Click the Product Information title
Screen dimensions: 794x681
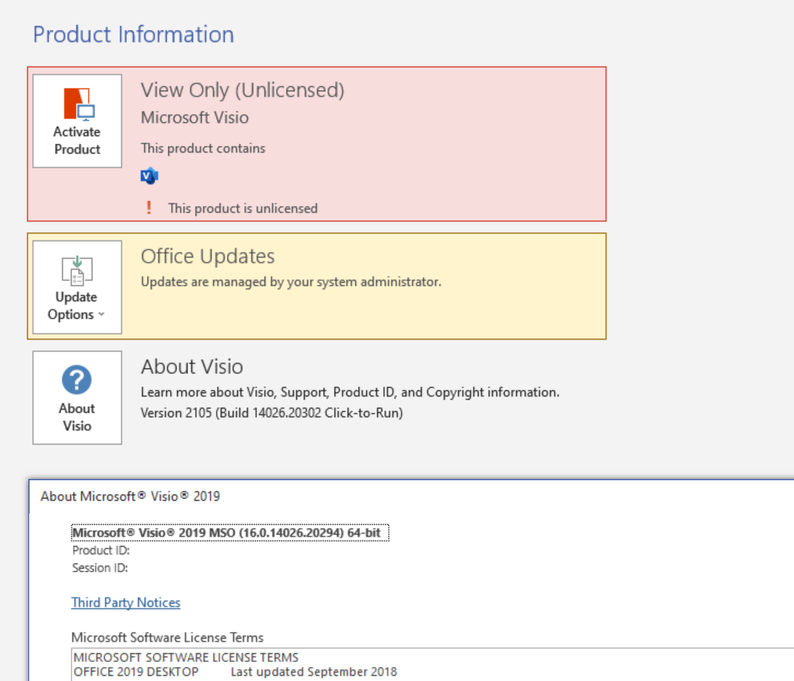coord(133,34)
